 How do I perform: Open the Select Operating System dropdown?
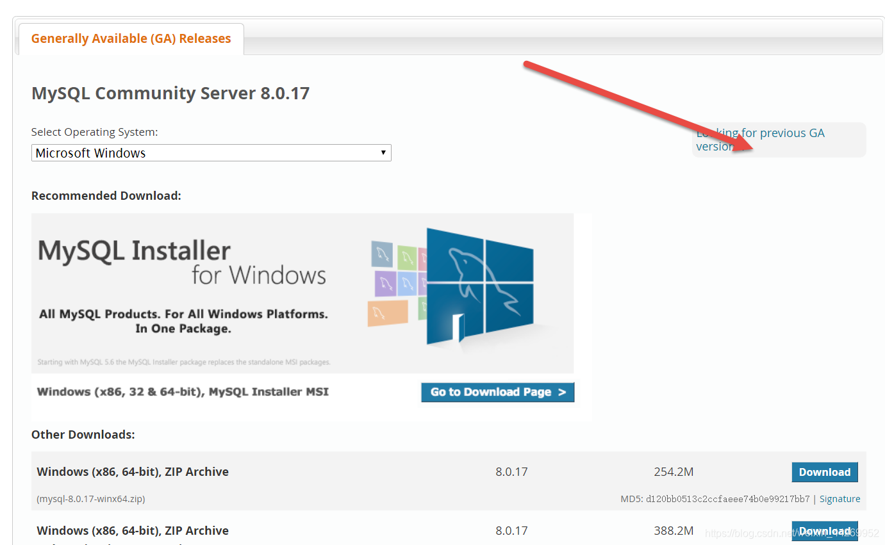[x=211, y=152]
